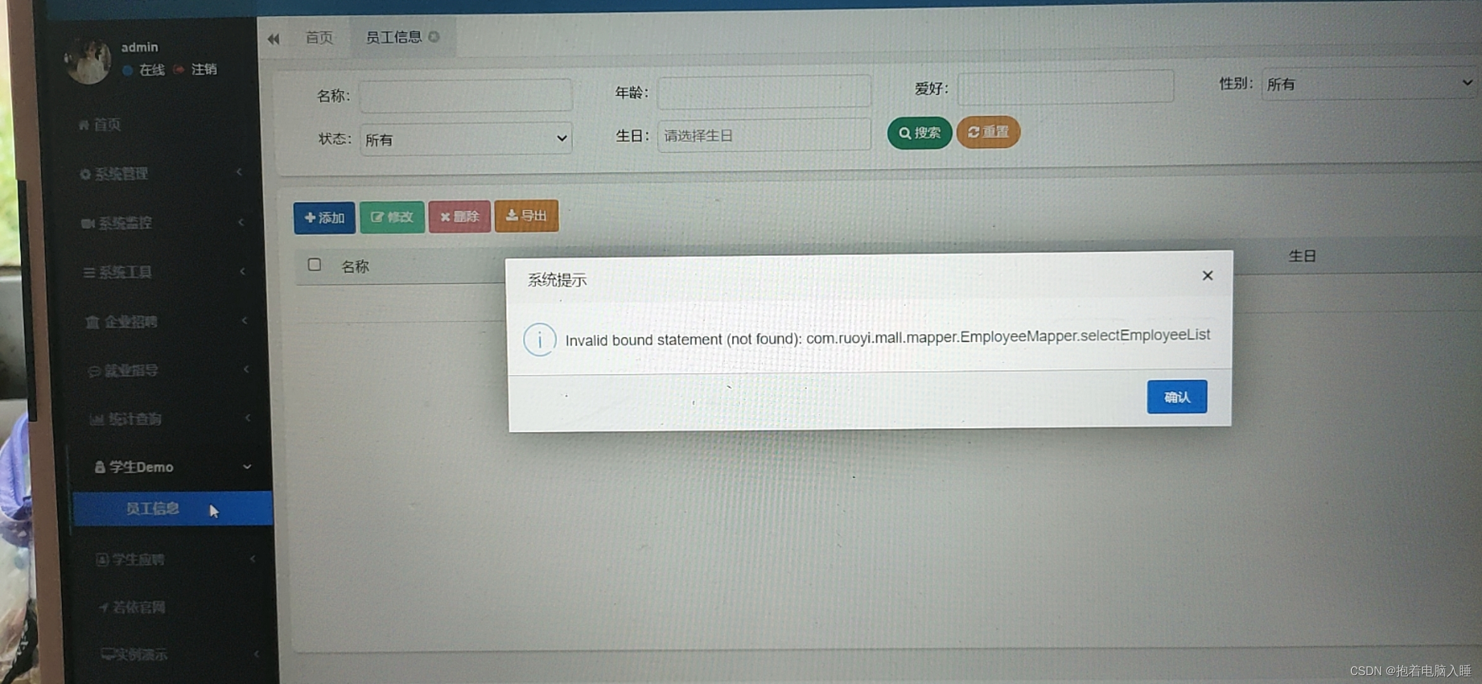
Task: Switch to the 首页 tab
Action: click(x=319, y=38)
